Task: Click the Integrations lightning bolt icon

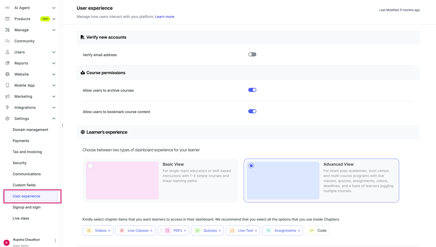Action: [8, 108]
